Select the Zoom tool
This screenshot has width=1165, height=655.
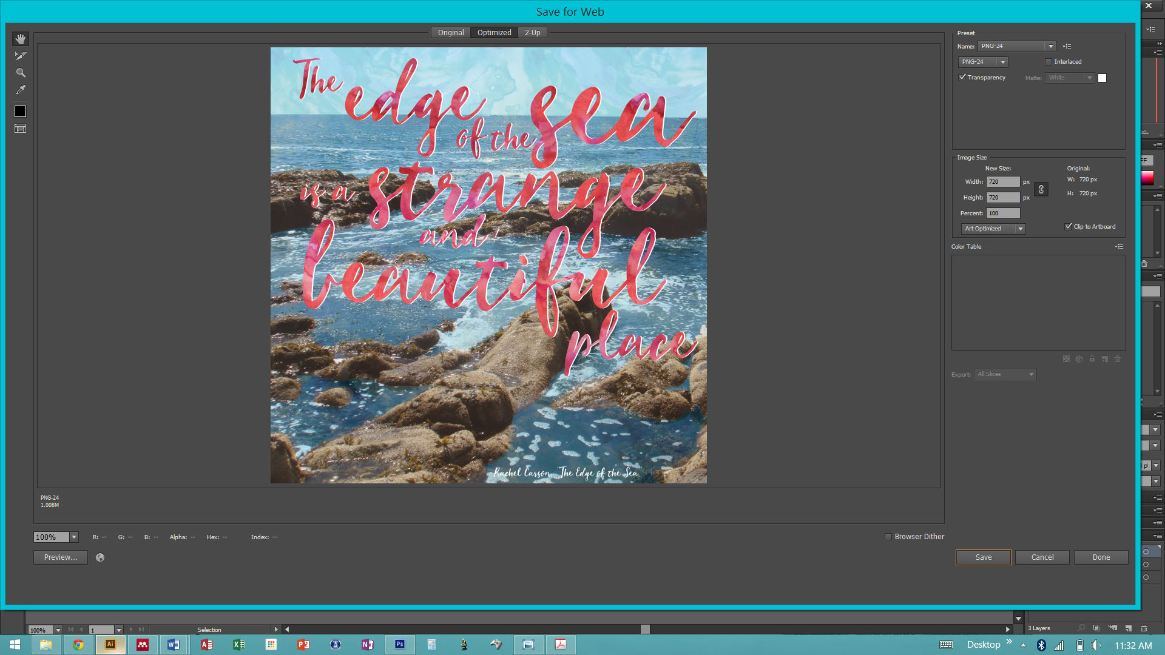21,73
